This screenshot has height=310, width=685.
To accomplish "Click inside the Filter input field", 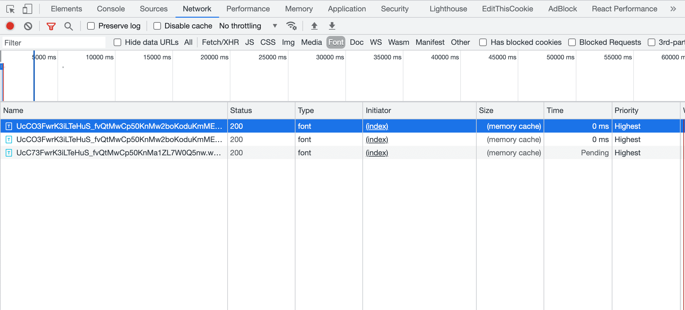I will coord(54,42).
